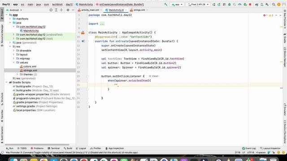The width and height of the screenshot is (287, 161).
Task: Open the Logcat tool window
Action: coord(81,148)
